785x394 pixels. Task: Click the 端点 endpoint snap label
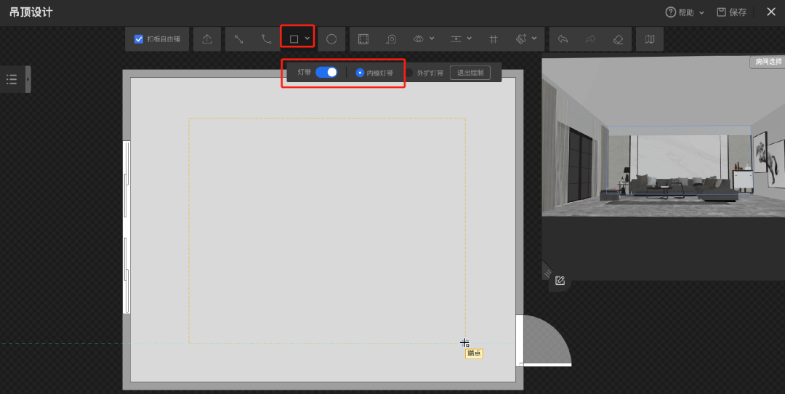click(474, 353)
